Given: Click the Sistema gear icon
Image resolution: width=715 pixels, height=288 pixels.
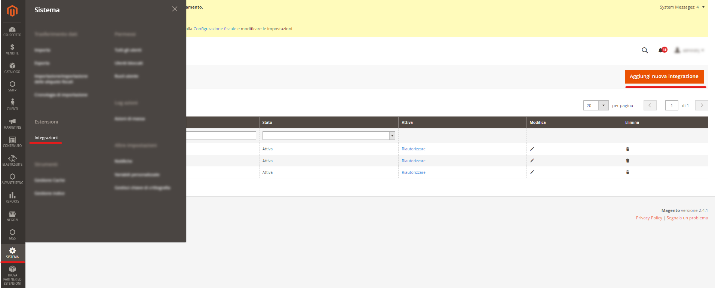Looking at the screenshot, I should point(12,251).
